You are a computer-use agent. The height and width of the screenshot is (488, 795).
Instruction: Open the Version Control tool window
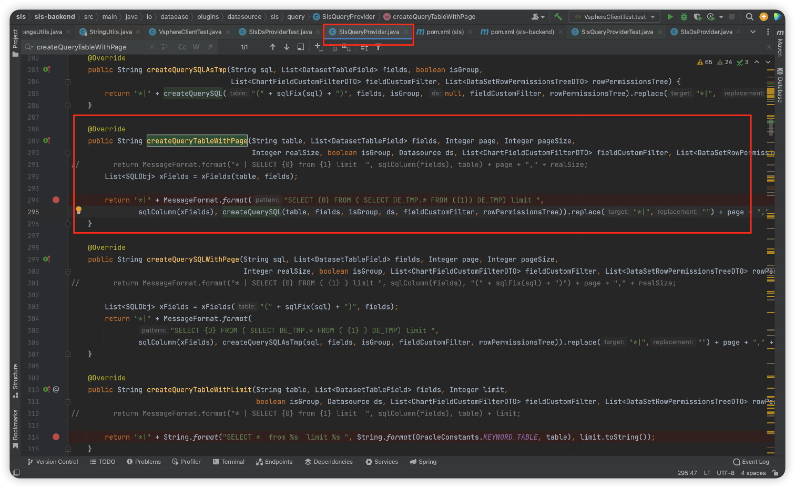(53, 462)
